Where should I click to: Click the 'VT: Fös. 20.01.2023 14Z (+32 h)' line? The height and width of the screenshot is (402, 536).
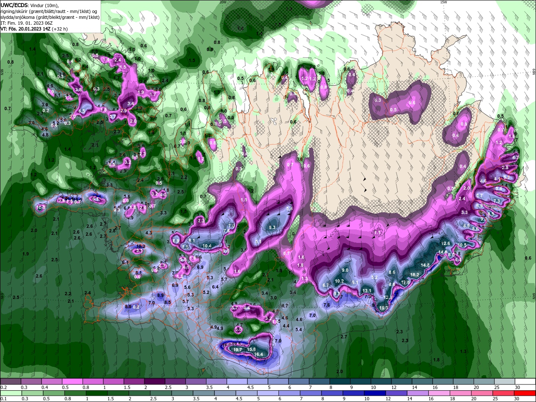click(34, 29)
